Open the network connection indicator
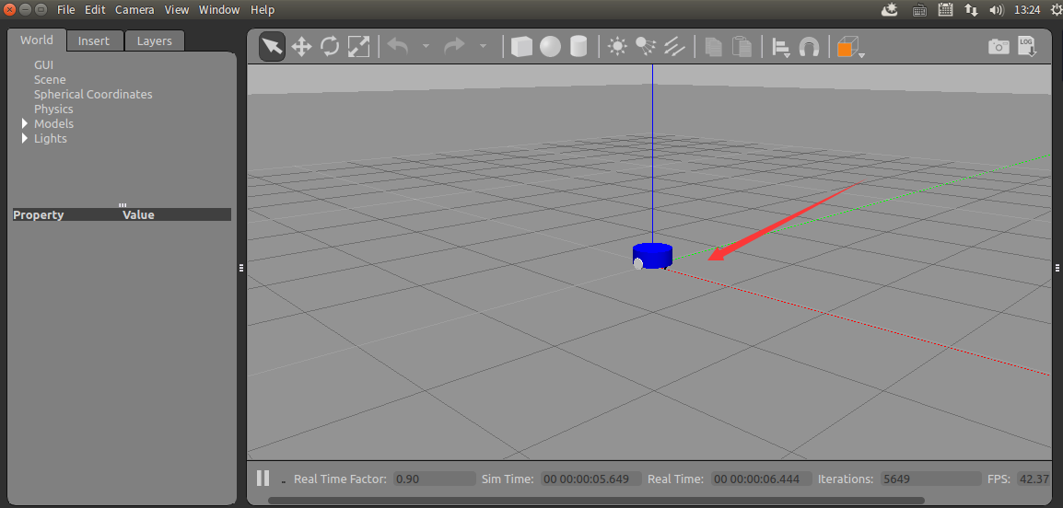The image size is (1063, 508). (971, 9)
